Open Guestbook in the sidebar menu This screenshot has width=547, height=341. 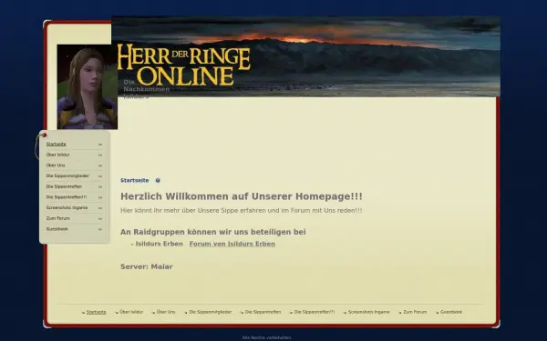click(57, 229)
